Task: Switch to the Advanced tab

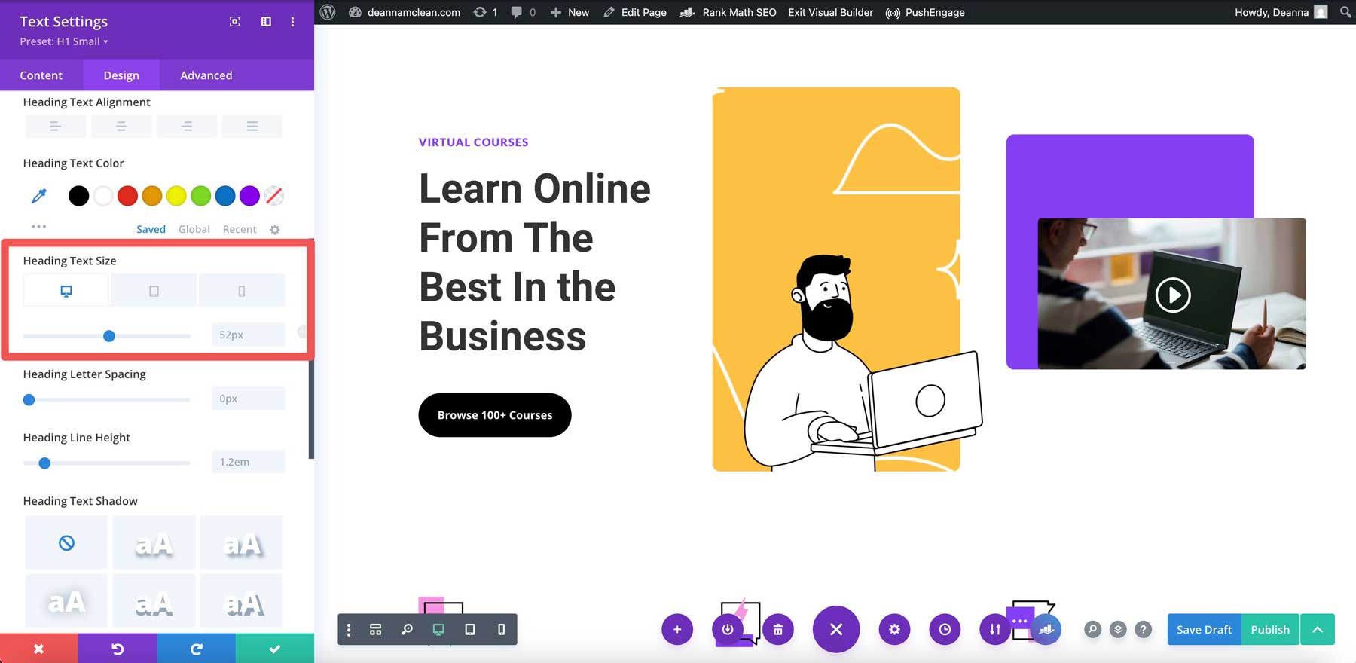Action: tap(206, 75)
